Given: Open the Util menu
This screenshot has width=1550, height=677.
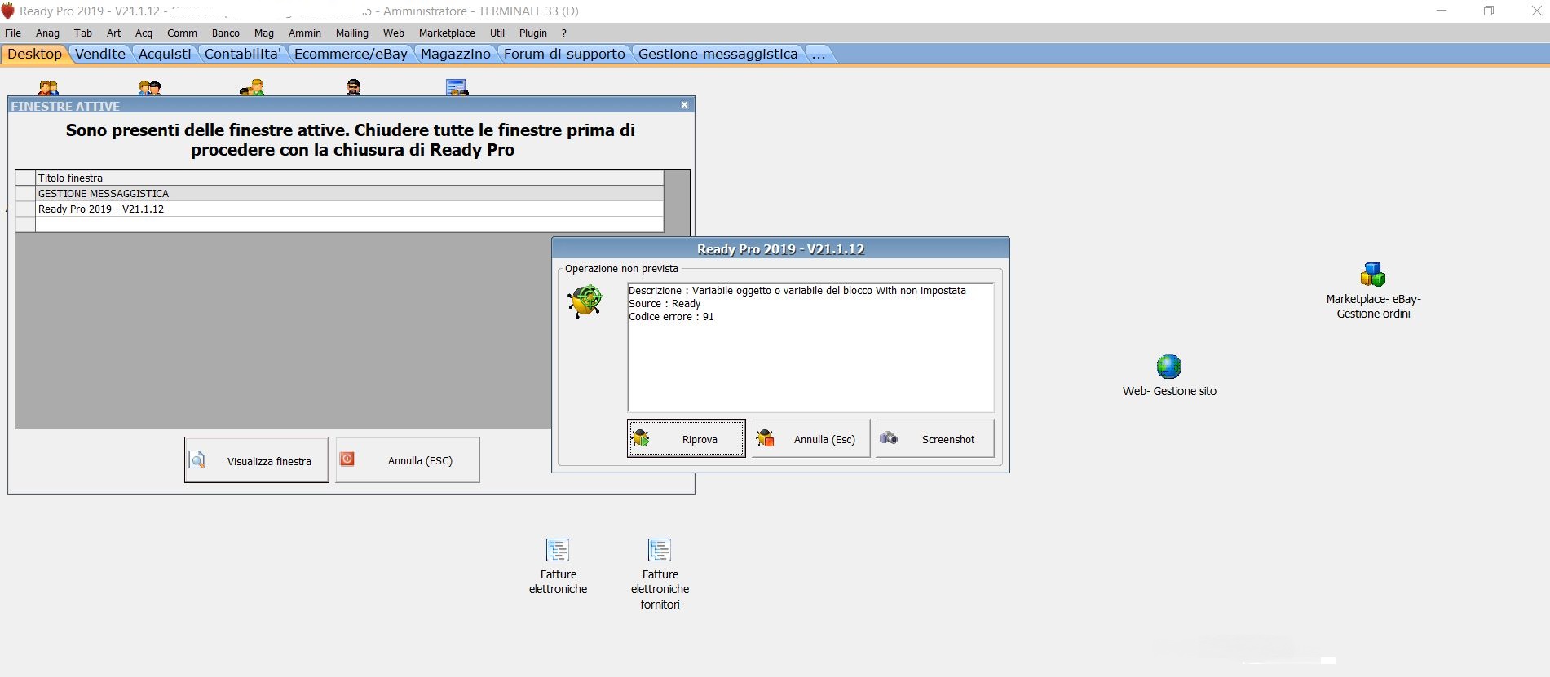Looking at the screenshot, I should [x=497, y=33].
